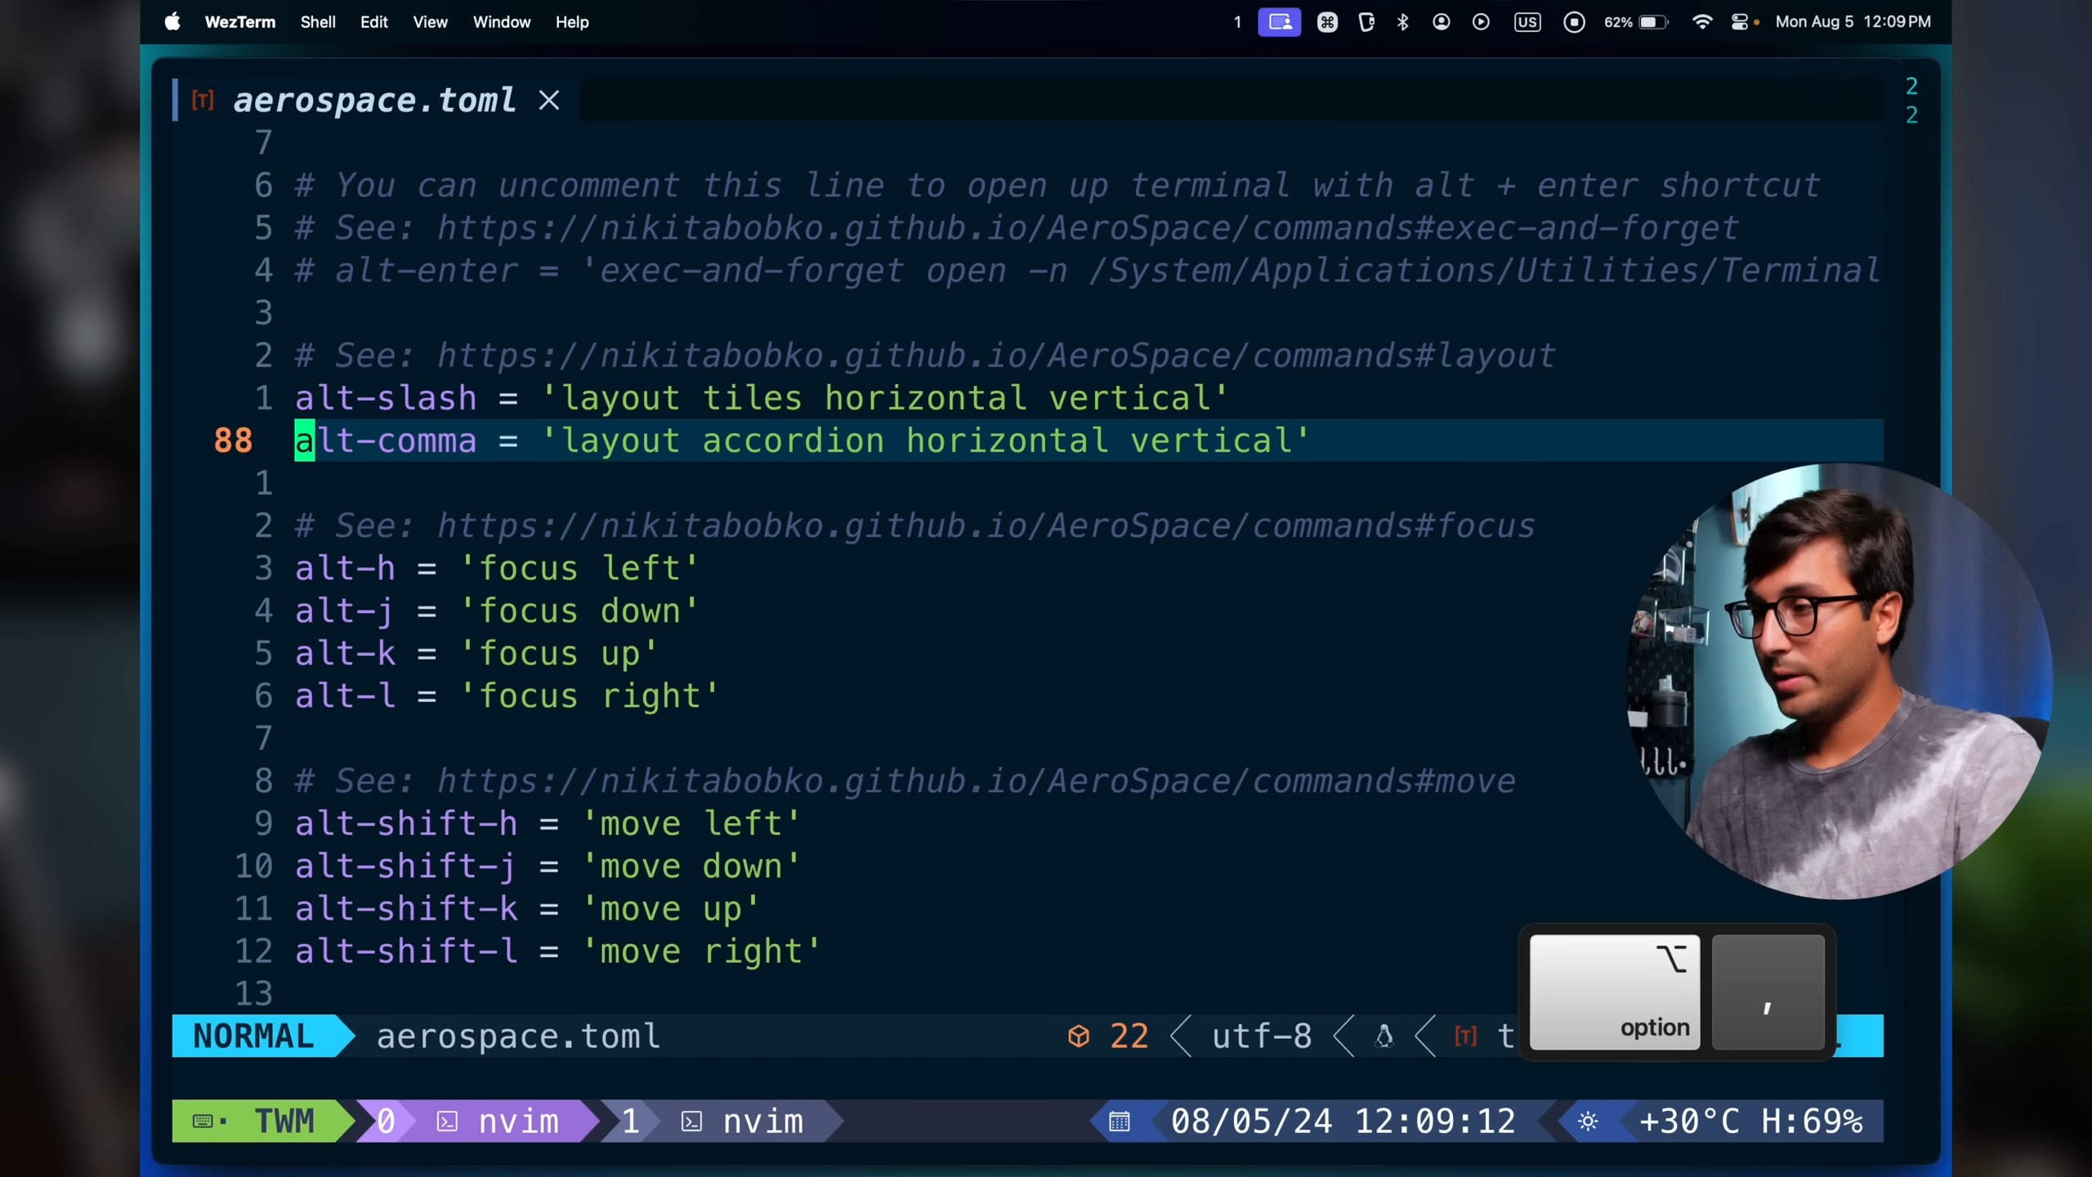Close the aerospace.toml buffer tab
Screen dimensions: 2092x1177
click(x=549, y=101)
